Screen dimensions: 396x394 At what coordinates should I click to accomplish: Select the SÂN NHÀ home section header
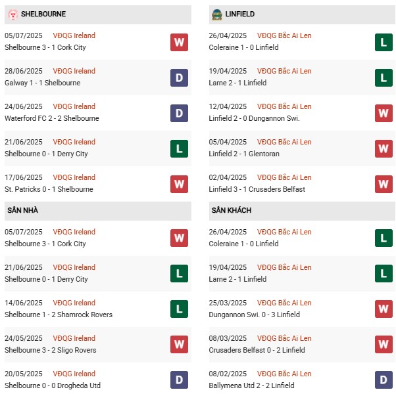tap(23, 210)
